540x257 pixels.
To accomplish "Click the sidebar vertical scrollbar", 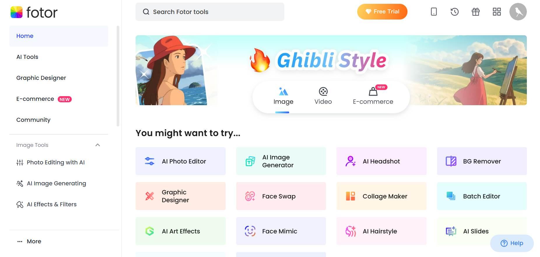I will [x=118, y=76].
